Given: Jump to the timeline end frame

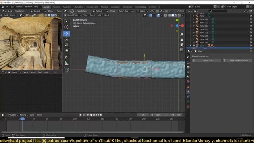Looking at the screenshot, I should point(101,115).
